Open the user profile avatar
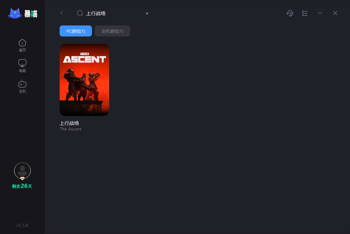The image size is (350, 234). pyautogui.click(x=22, y=171)
